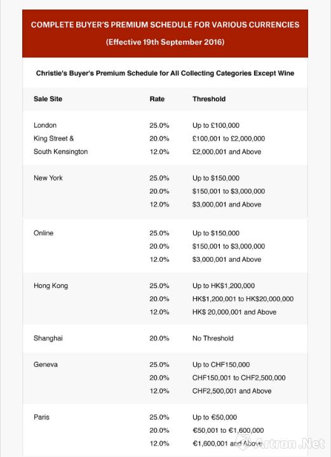Click the London sale site label

[x=45, y=125]
